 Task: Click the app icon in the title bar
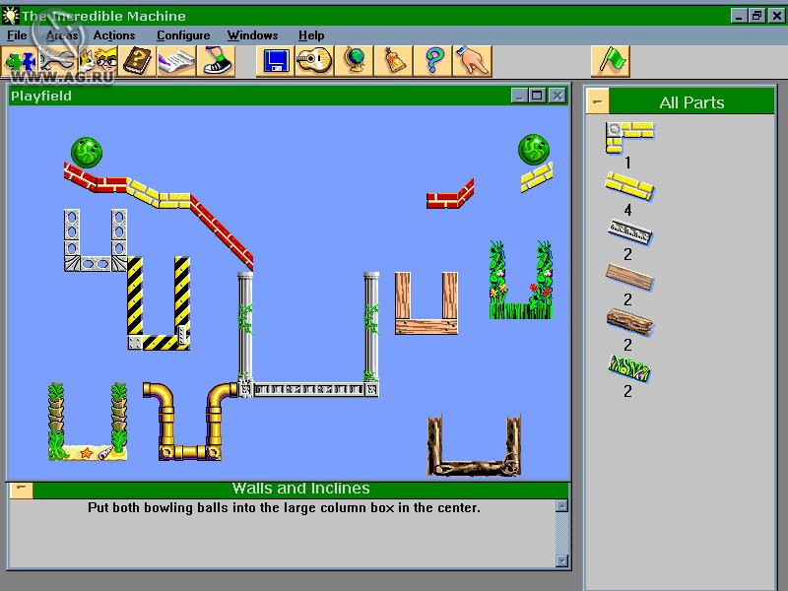click(10, 16)
